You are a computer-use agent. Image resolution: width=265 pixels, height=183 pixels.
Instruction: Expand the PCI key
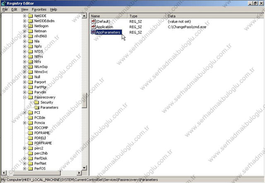click(25, 113)
